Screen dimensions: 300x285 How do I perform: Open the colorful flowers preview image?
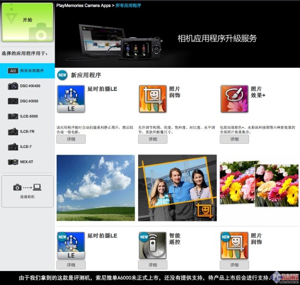click(x=259, y=184)
